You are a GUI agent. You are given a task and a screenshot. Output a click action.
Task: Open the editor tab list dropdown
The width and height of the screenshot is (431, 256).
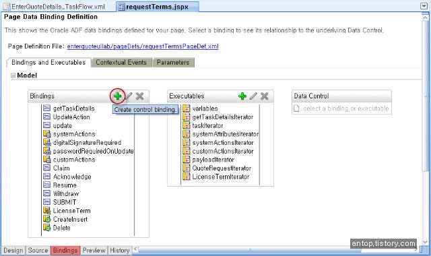424,6
